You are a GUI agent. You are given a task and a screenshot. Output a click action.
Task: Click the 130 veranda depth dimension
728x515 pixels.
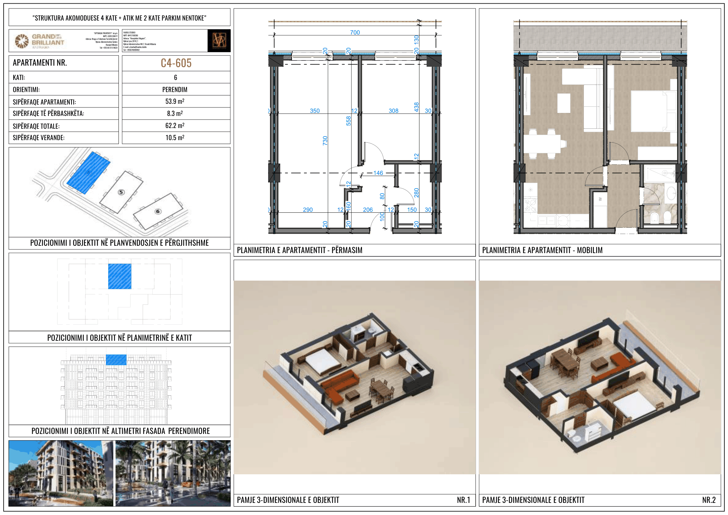coord(416,40)
